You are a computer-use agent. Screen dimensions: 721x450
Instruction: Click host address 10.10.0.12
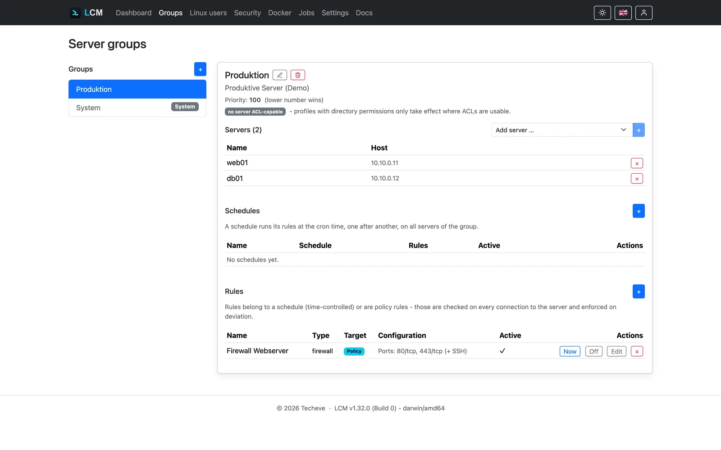[x=385, y=178]
